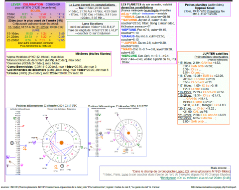
Task: Select the Pluto symbol above the 22 décembre wheel
Action: 47,118
